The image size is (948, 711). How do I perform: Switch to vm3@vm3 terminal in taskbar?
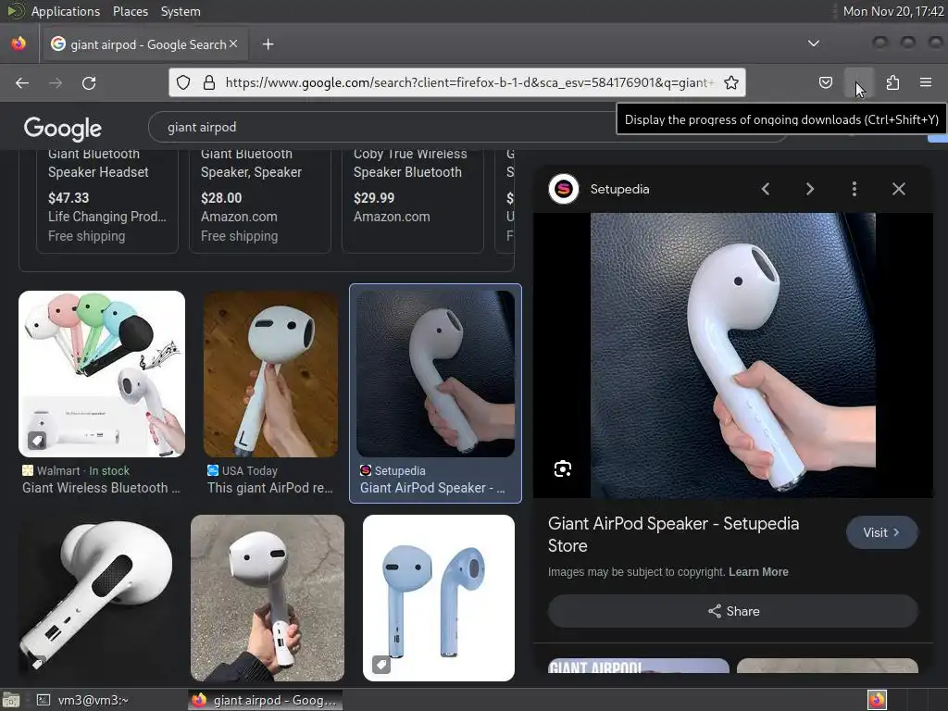[x=84, y=700]
